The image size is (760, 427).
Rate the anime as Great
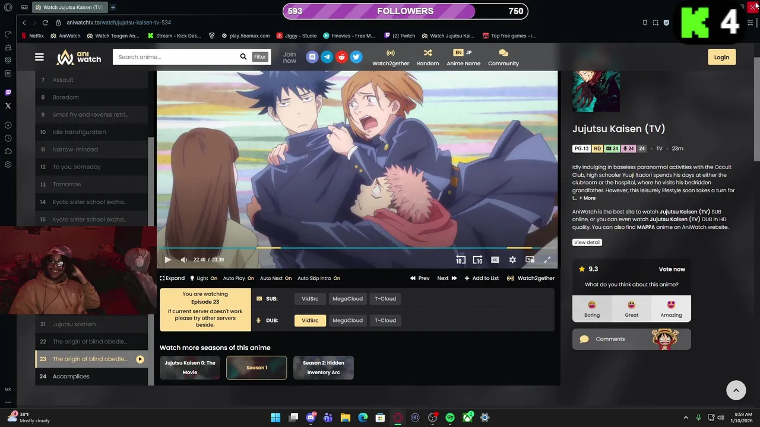631,309
